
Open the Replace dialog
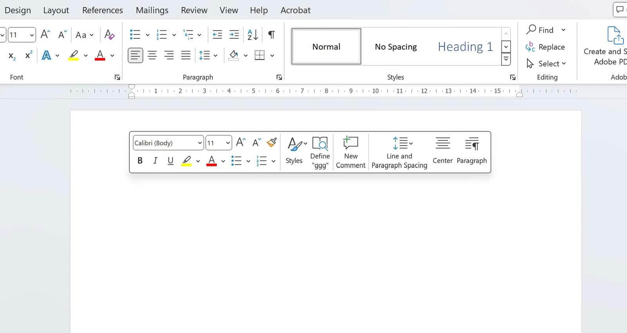[545, 47]
